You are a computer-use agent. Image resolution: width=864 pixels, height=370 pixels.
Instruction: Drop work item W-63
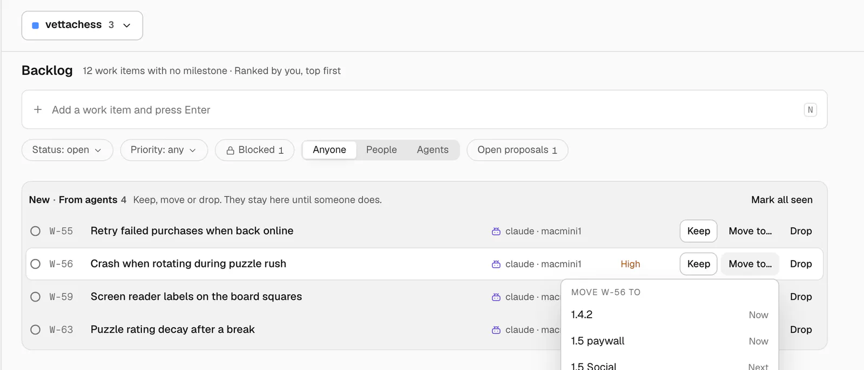tap(801, 330)
